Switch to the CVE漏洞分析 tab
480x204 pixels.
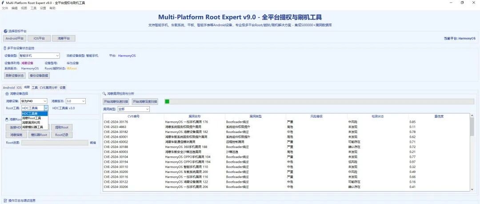pos(48,88)
